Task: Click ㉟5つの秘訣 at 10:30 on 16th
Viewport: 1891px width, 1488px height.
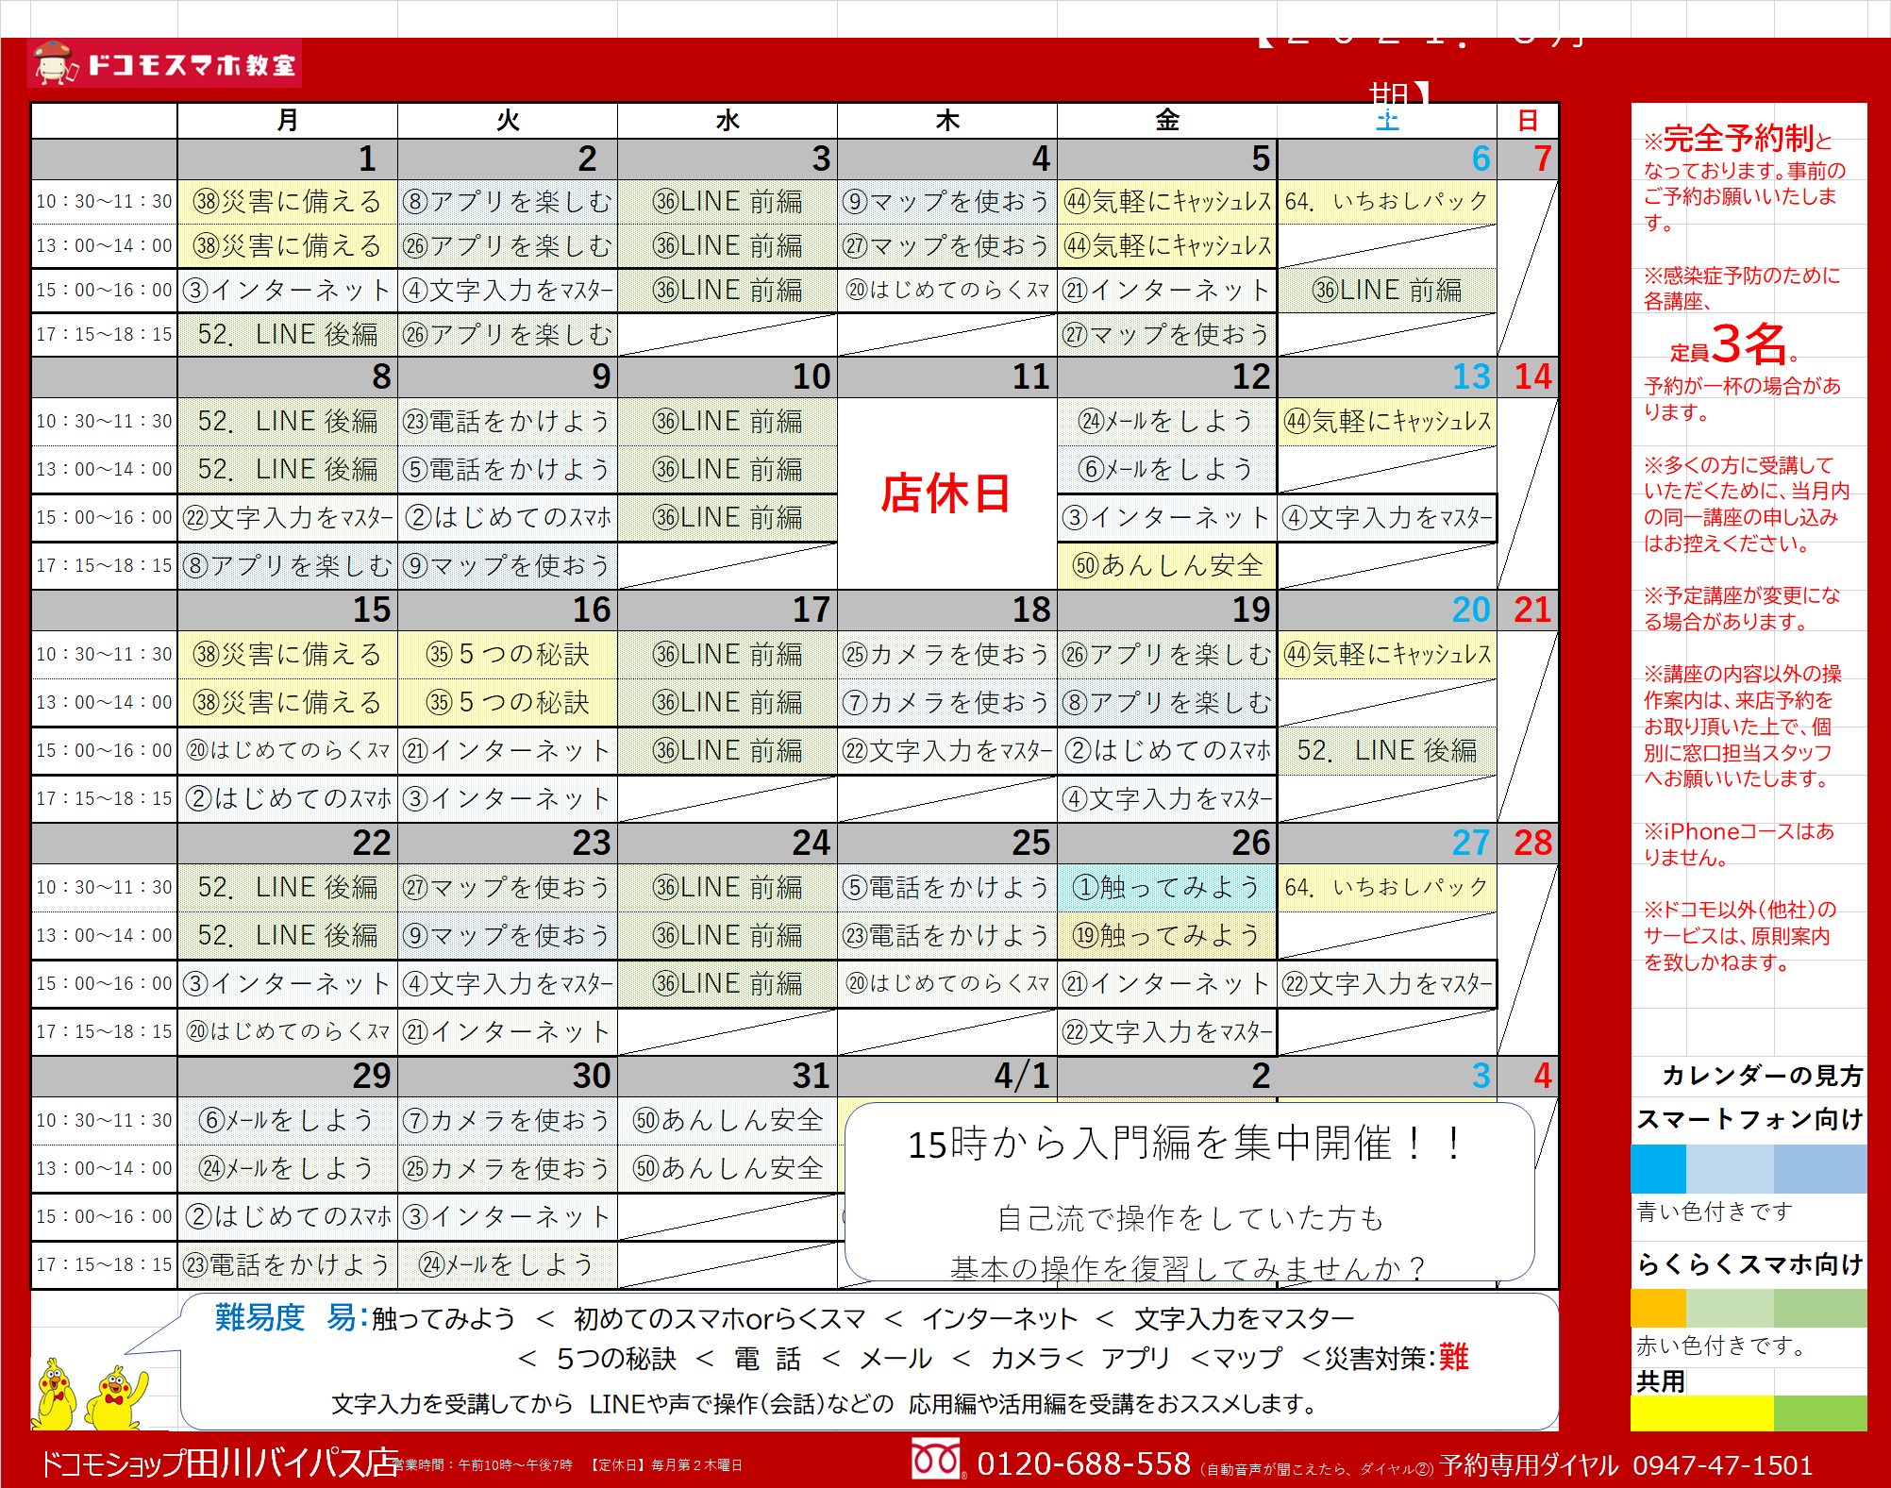Action: (x=507, y=654)
